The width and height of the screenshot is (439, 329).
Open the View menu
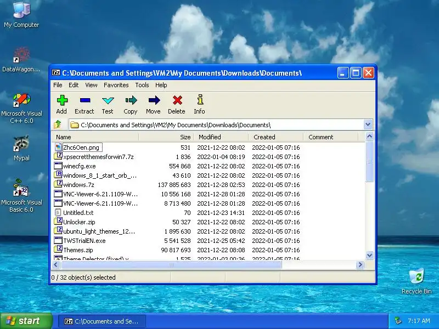pos(91,85)
